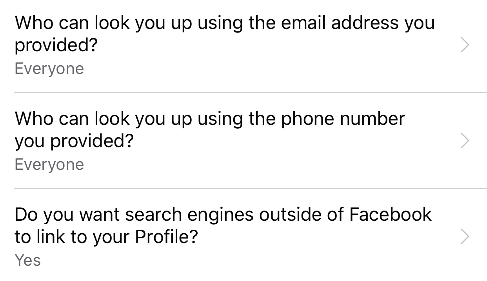Screen dimensions: 487x281
Task: Expand the phone number lookup chevron
Action: [x=464, y=141]
